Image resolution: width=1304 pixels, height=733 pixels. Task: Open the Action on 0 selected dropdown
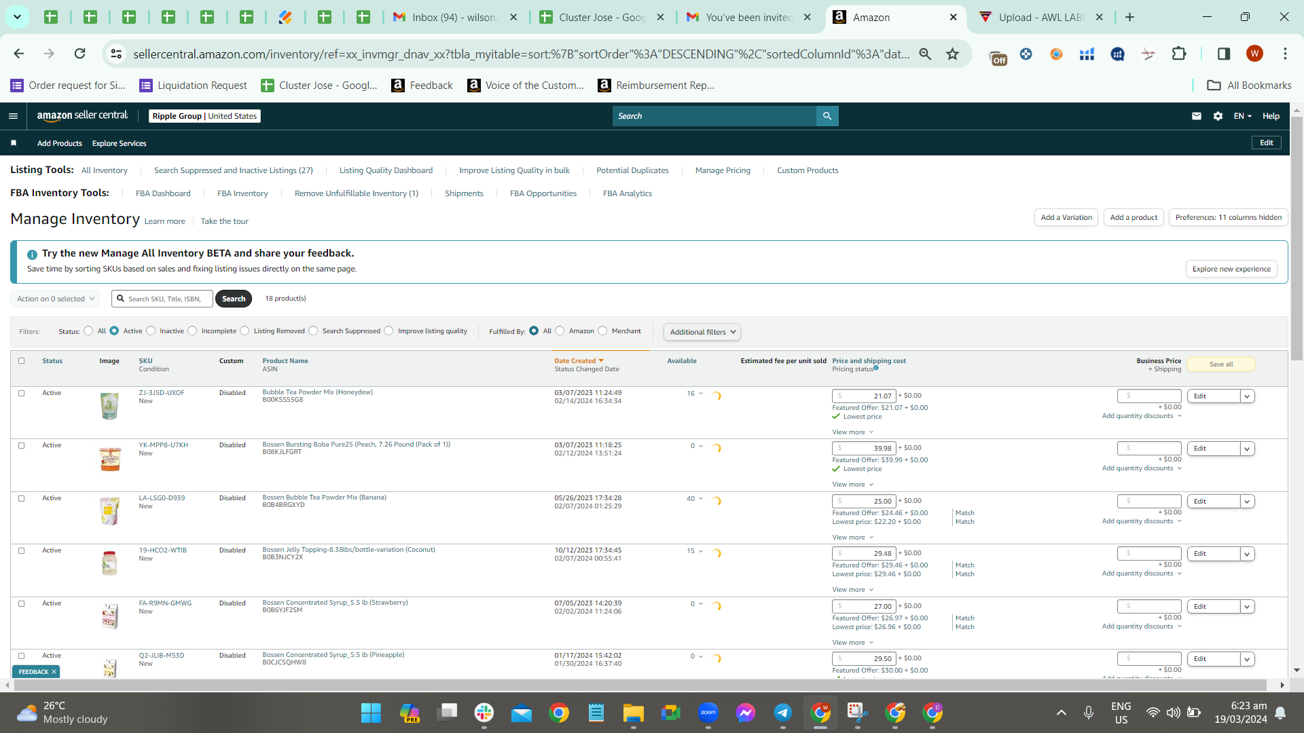55,299
